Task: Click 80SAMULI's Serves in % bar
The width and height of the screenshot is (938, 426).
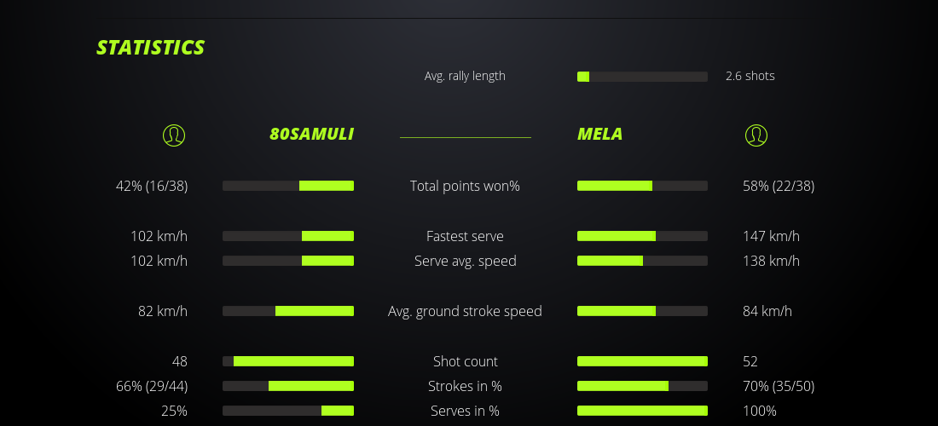Action: point(288,411)
